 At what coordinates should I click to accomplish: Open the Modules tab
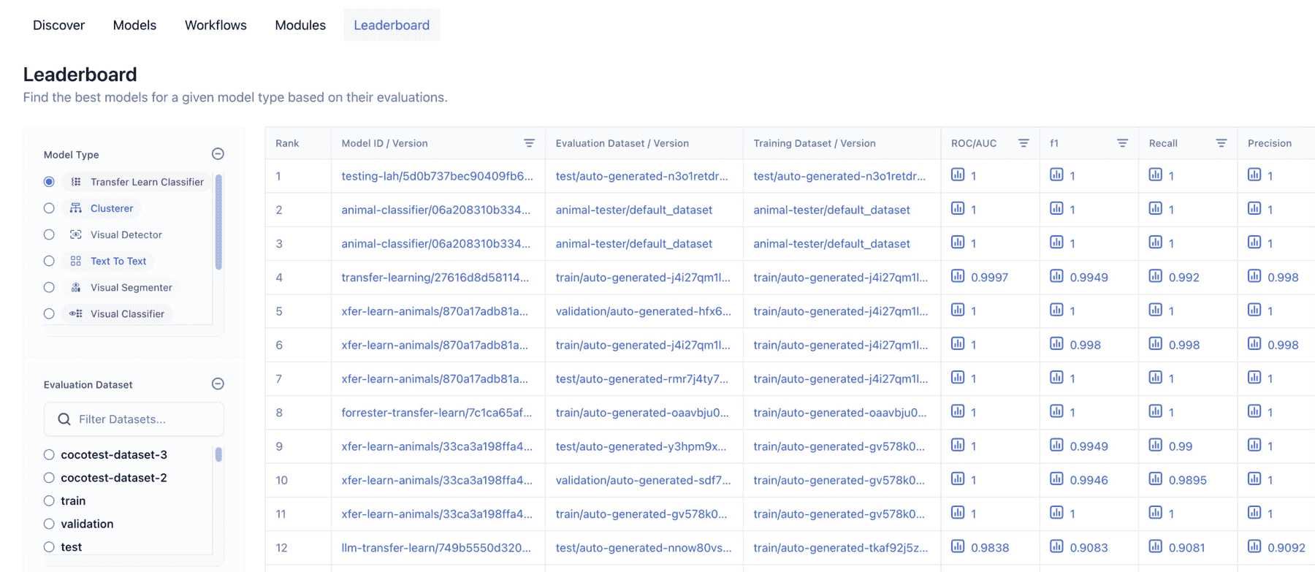pyautogui.click(x=300, y=25)
